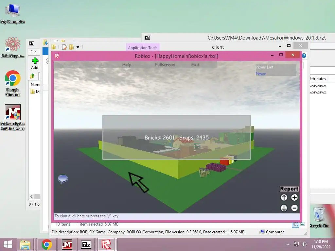Image resolution: width=335 pixels, height=251 pixels.
Task: Select Fullscreen in the Roblox menu
Action: 165,65
